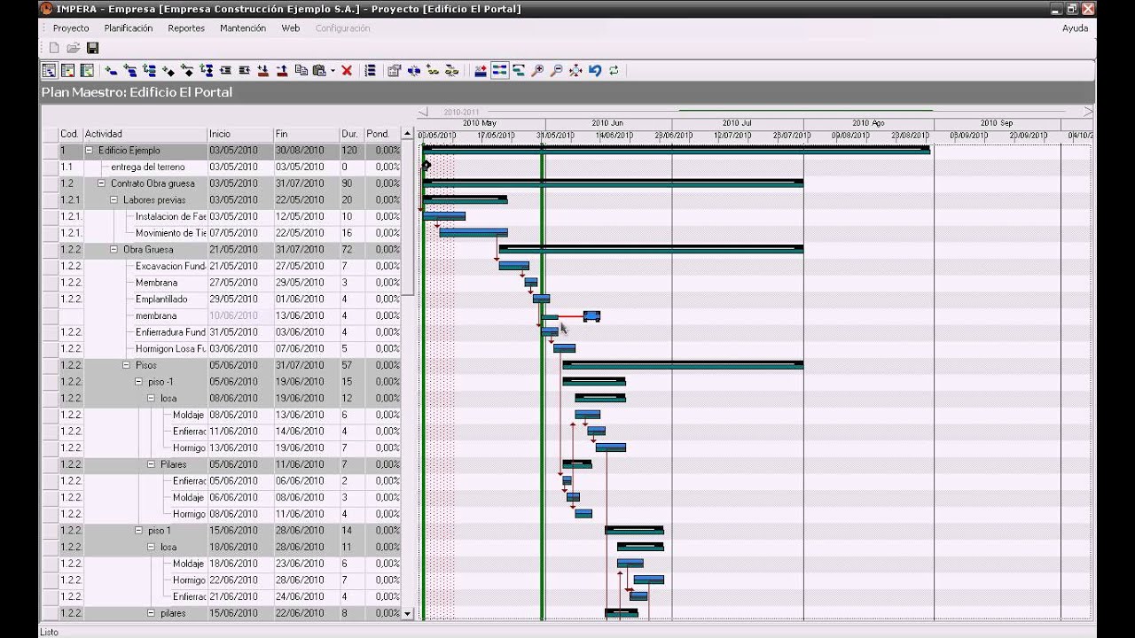The image size is (1135, 638).
Task: Click the unlink activities chain icon
Action: pos(451,71)
